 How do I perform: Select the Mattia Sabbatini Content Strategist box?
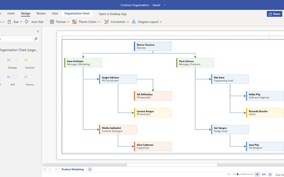tap(118, 130)
